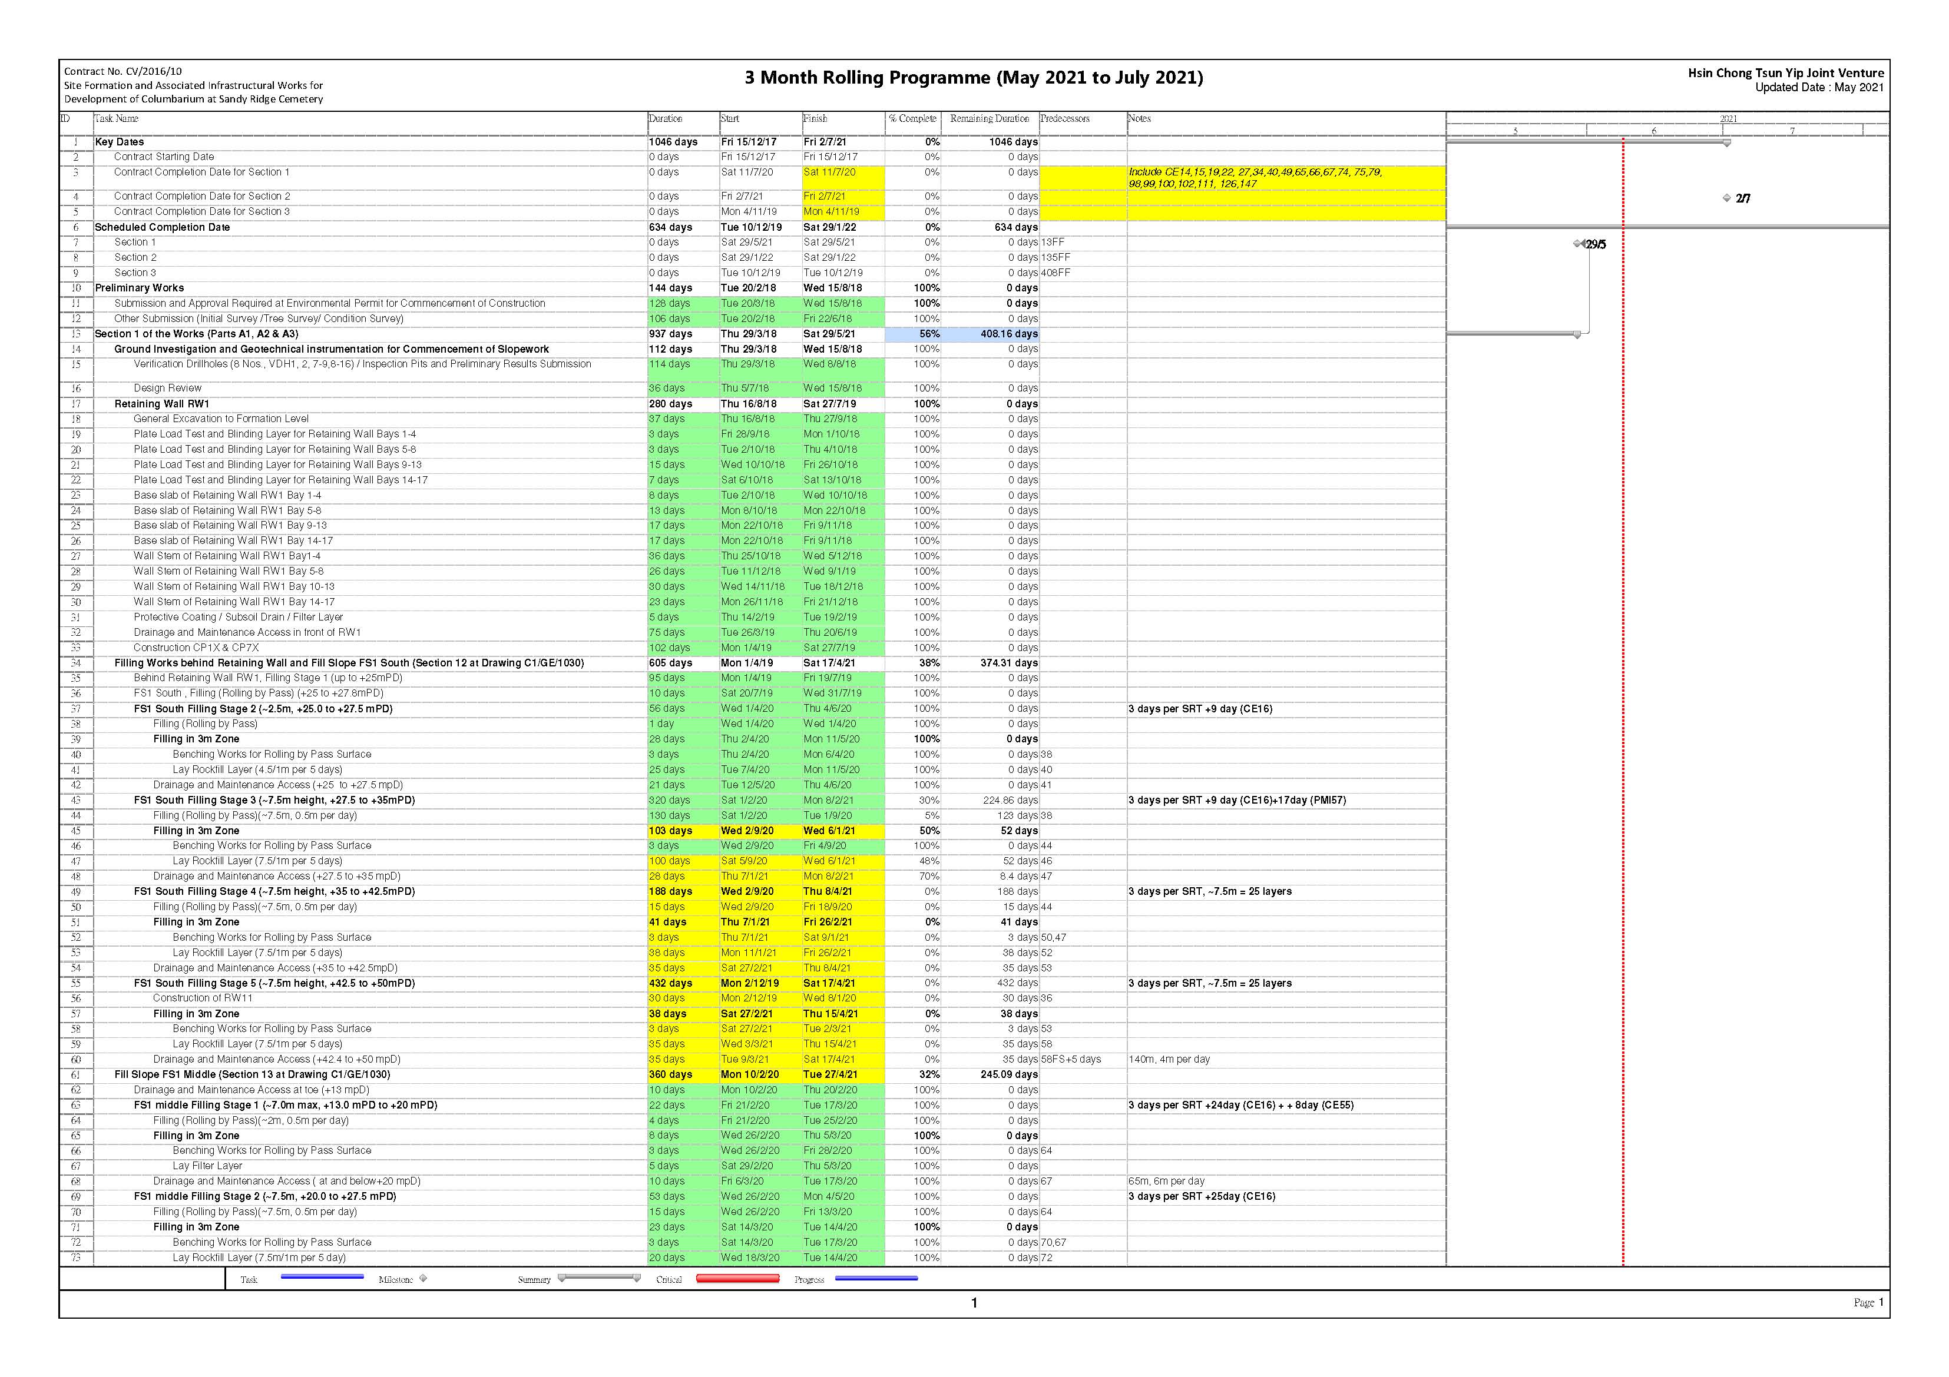The width and height of the screenshot is (1949, 1377).
Task: Click the "Verification Drillholes (8 Nos." task name
Action: pyautogui.click(x=362, y=364)
